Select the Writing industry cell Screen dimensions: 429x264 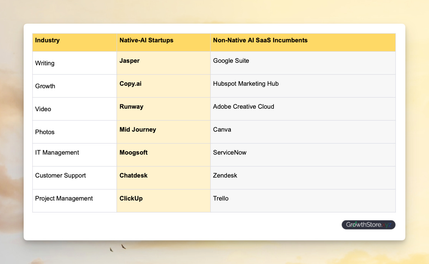pyautogui.click(x=75, y=63)
